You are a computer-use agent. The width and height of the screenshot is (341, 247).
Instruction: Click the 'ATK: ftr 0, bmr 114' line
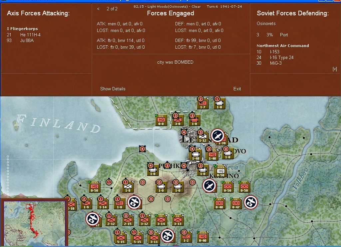click(121, 40)
